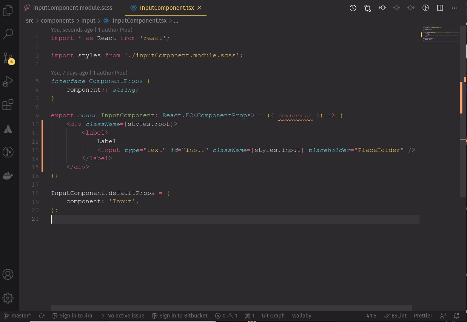Expand the Input breadcrumb item
Screen dimensions: 467x322
88,21
